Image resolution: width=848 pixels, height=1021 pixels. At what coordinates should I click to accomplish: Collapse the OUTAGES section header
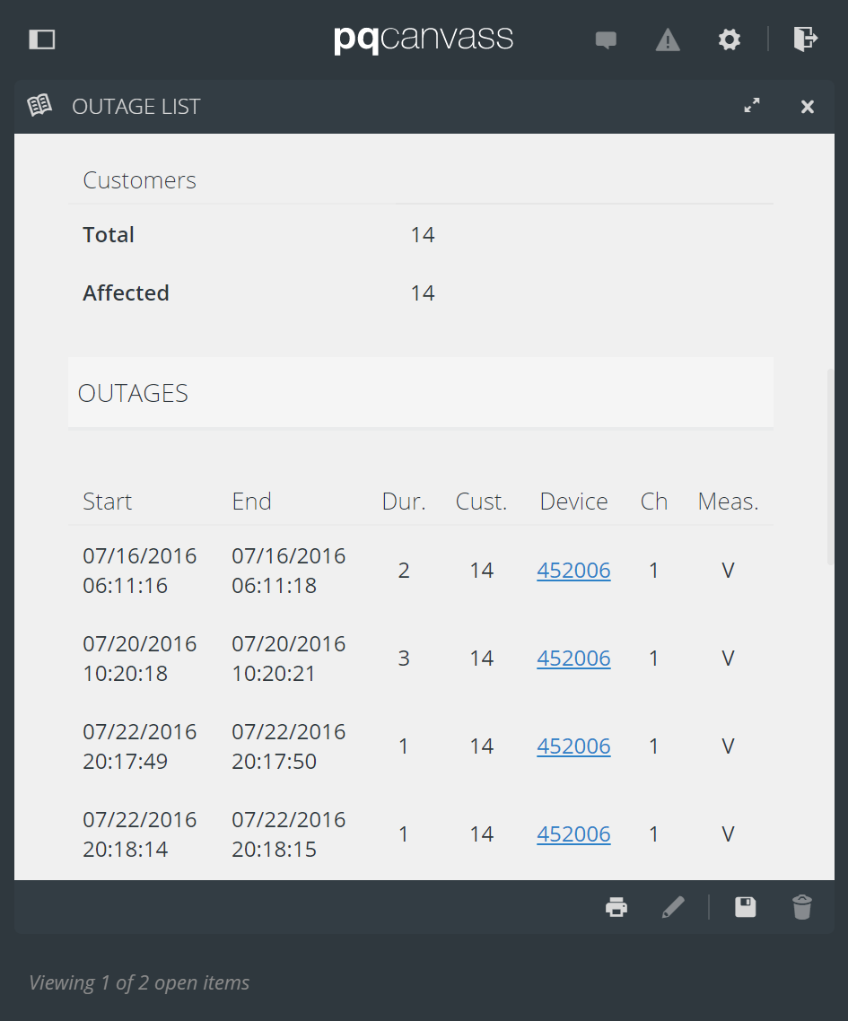coord(133,392)
